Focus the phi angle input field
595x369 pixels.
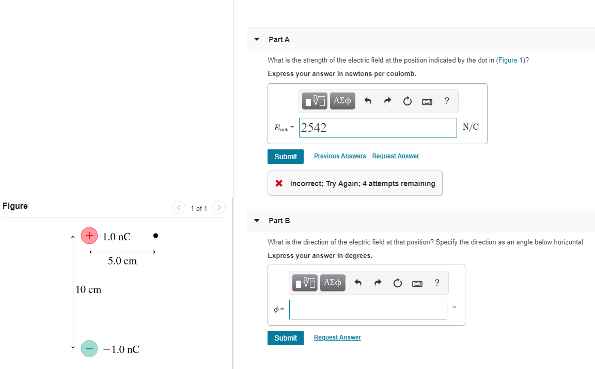[x=368, y=310]
